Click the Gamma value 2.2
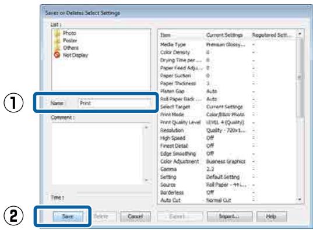Viewport: 313px width, 230px height. (210, 169)
